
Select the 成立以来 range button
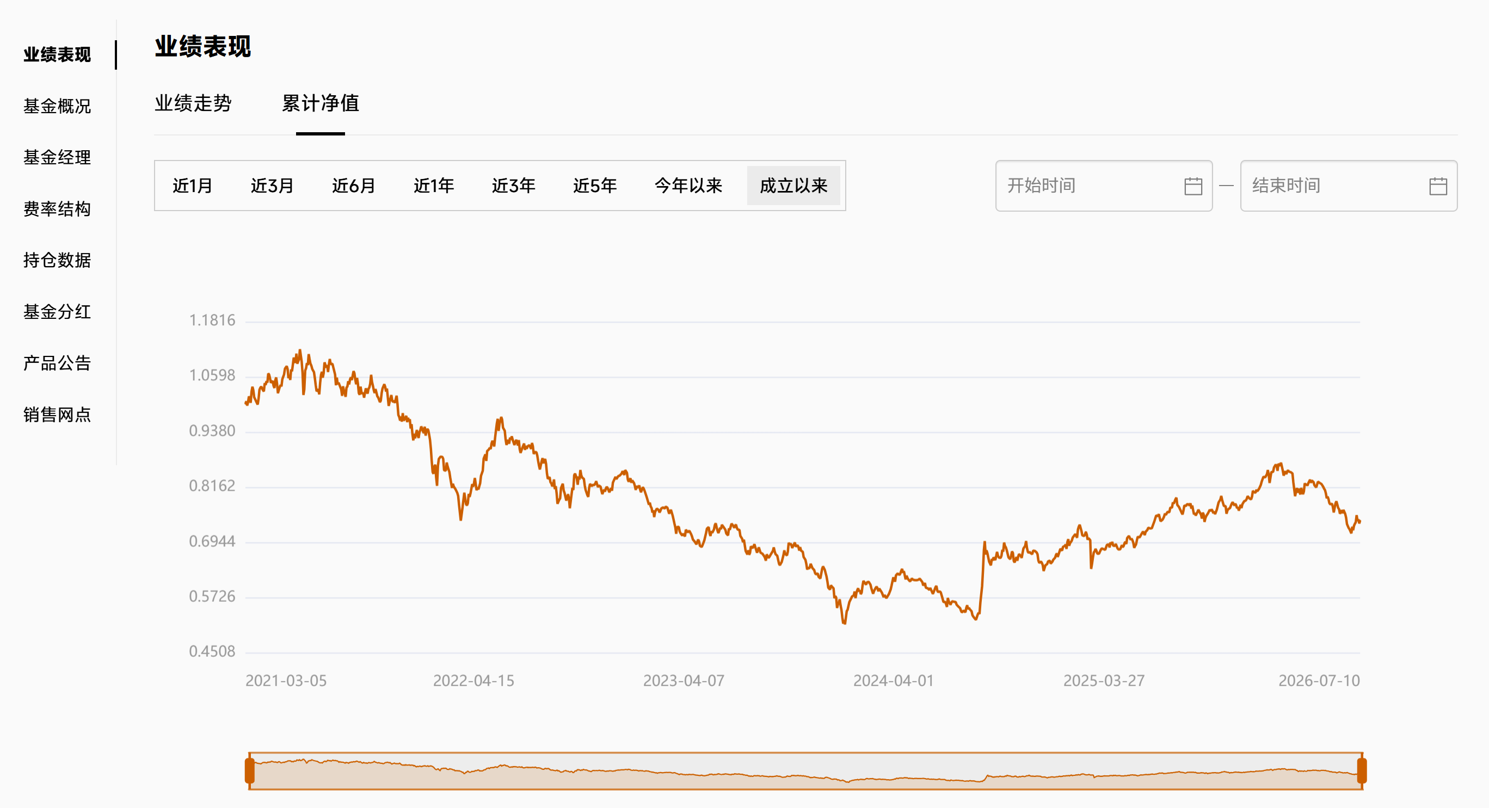tap(793, 186)
